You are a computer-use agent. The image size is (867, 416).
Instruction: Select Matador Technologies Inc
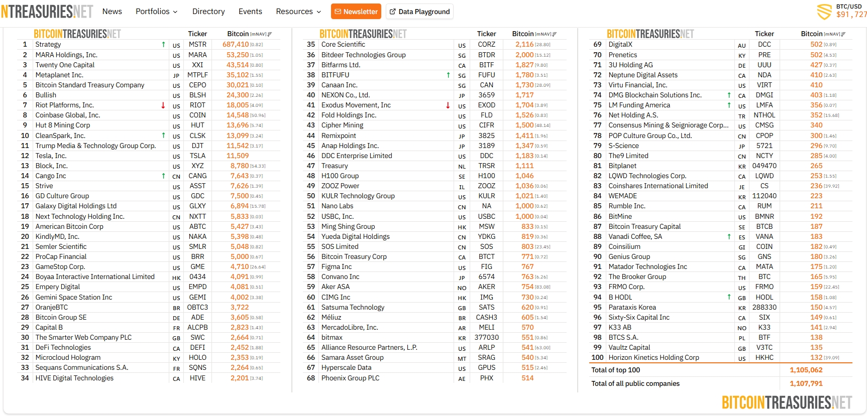[647, 267]
